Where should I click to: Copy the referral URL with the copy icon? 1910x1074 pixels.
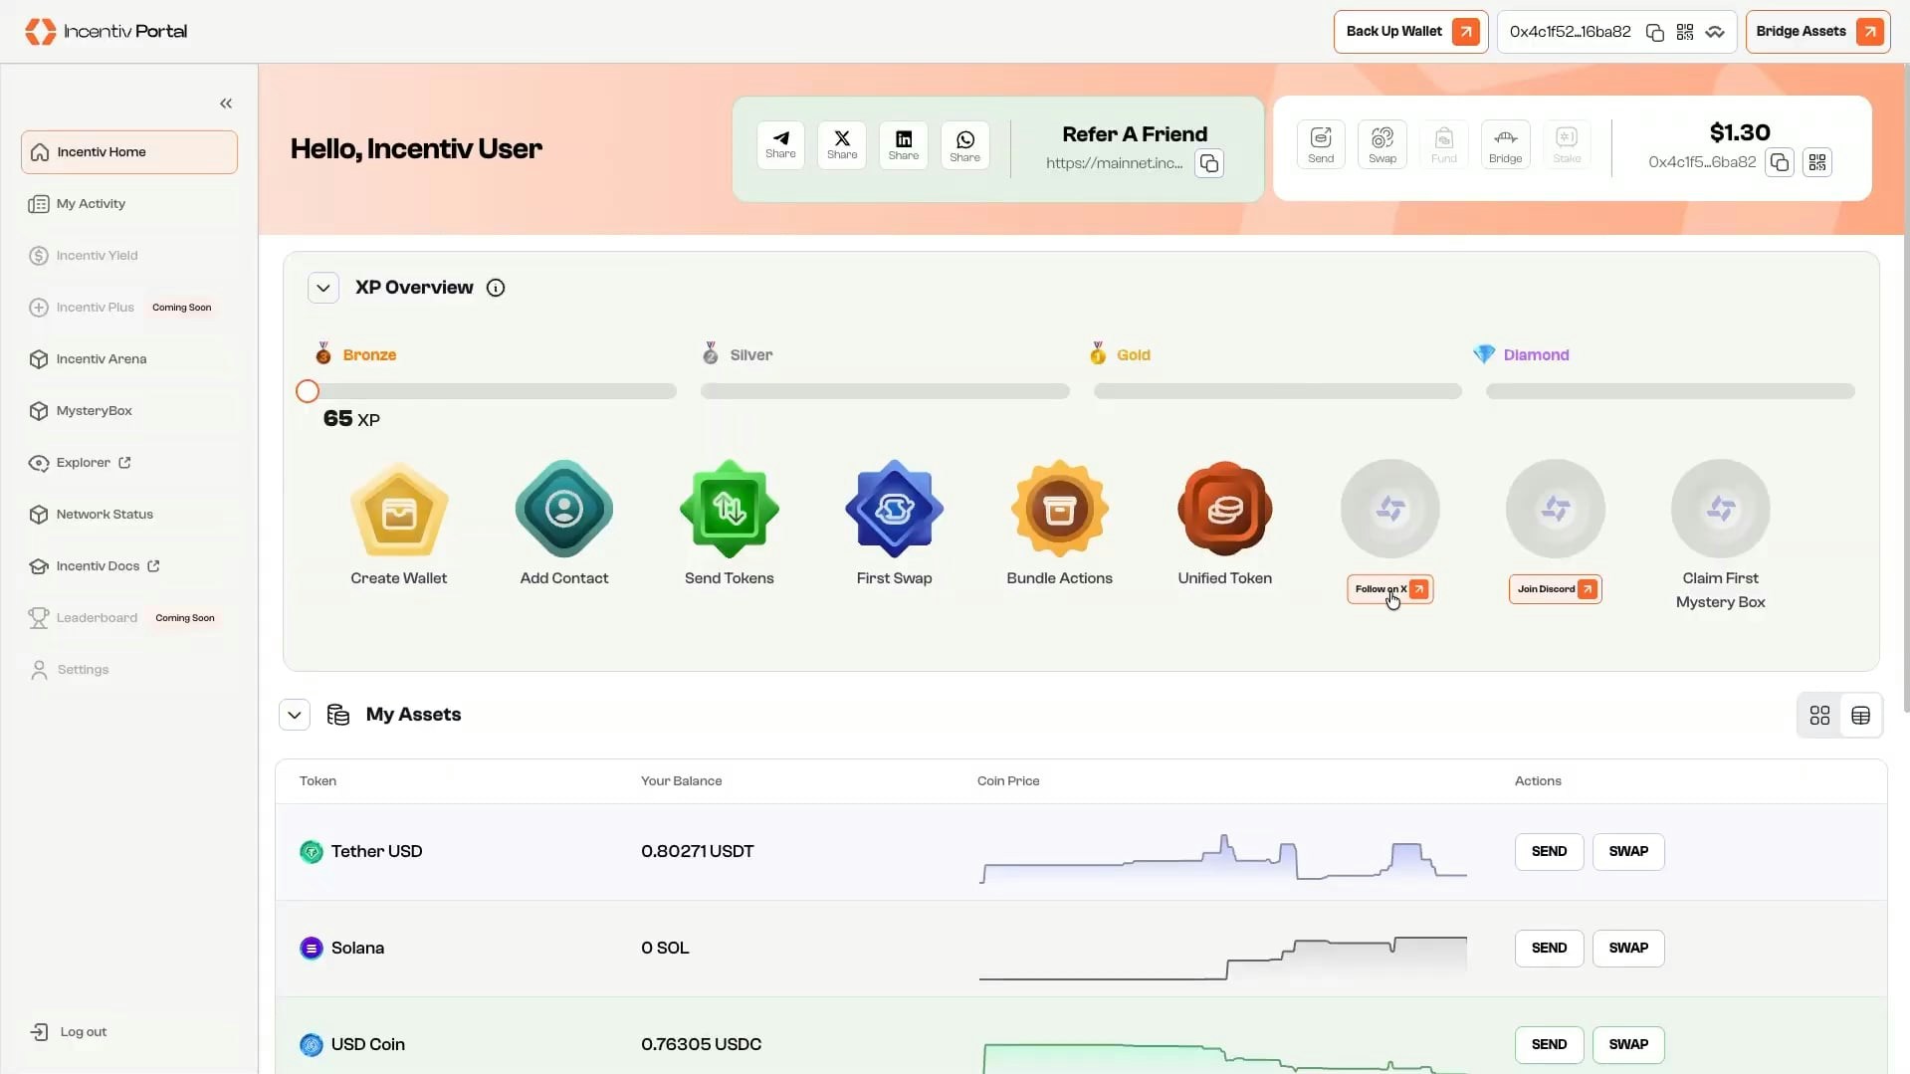point(1207,162)
